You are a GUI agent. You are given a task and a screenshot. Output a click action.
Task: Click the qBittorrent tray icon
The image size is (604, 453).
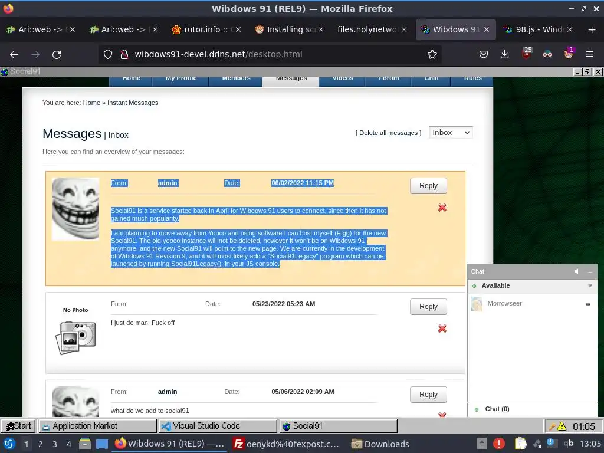[569, 444]
